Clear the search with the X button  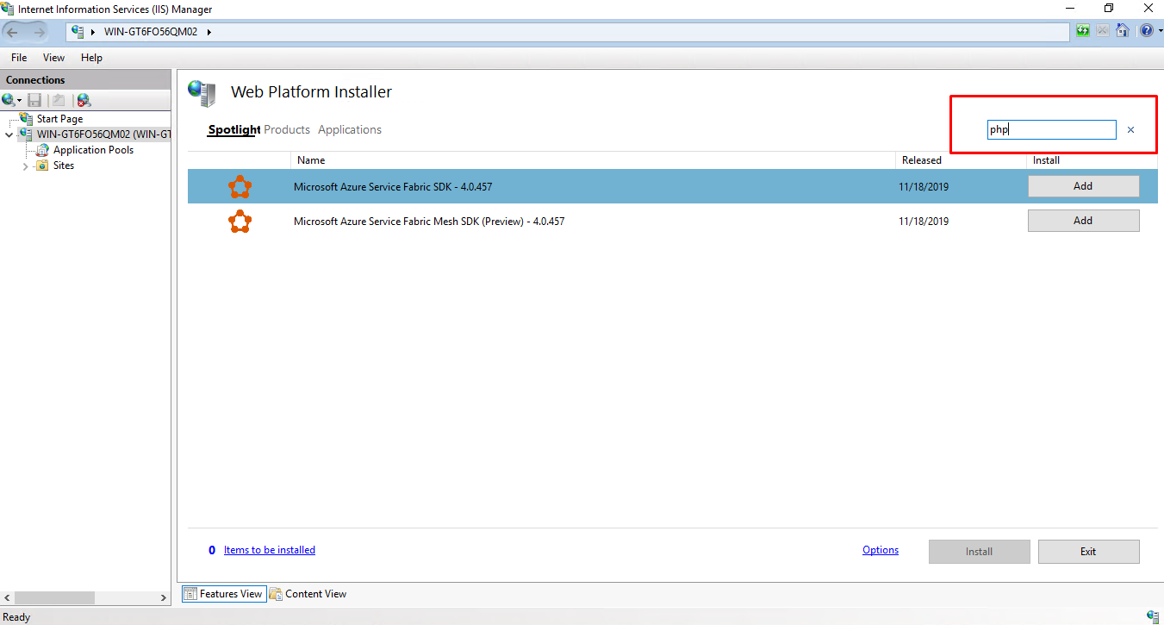pyautogui.click(x=1130, y=130)
